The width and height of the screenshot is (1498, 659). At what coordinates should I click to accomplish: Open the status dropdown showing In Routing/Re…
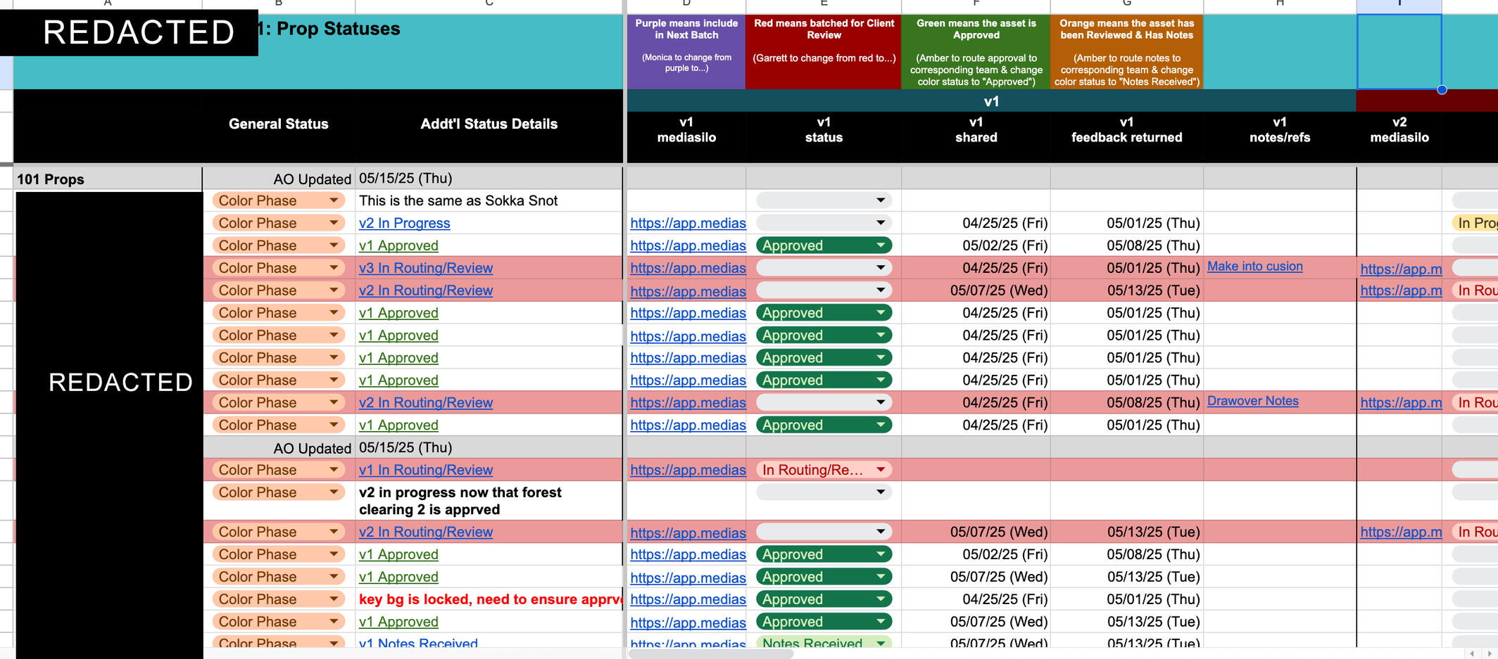point(824,469)
